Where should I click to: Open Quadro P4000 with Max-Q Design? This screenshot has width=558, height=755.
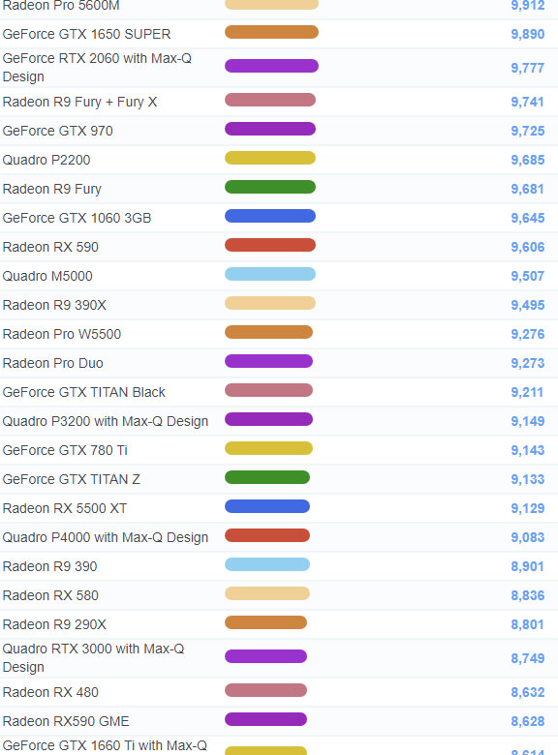[x=106, y=537]
